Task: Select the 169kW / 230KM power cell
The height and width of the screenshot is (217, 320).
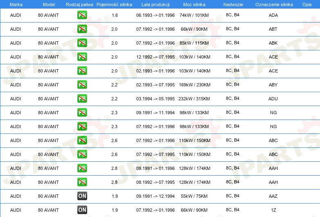Action: 194,85
